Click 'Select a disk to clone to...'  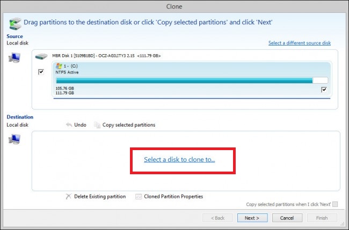183,160
